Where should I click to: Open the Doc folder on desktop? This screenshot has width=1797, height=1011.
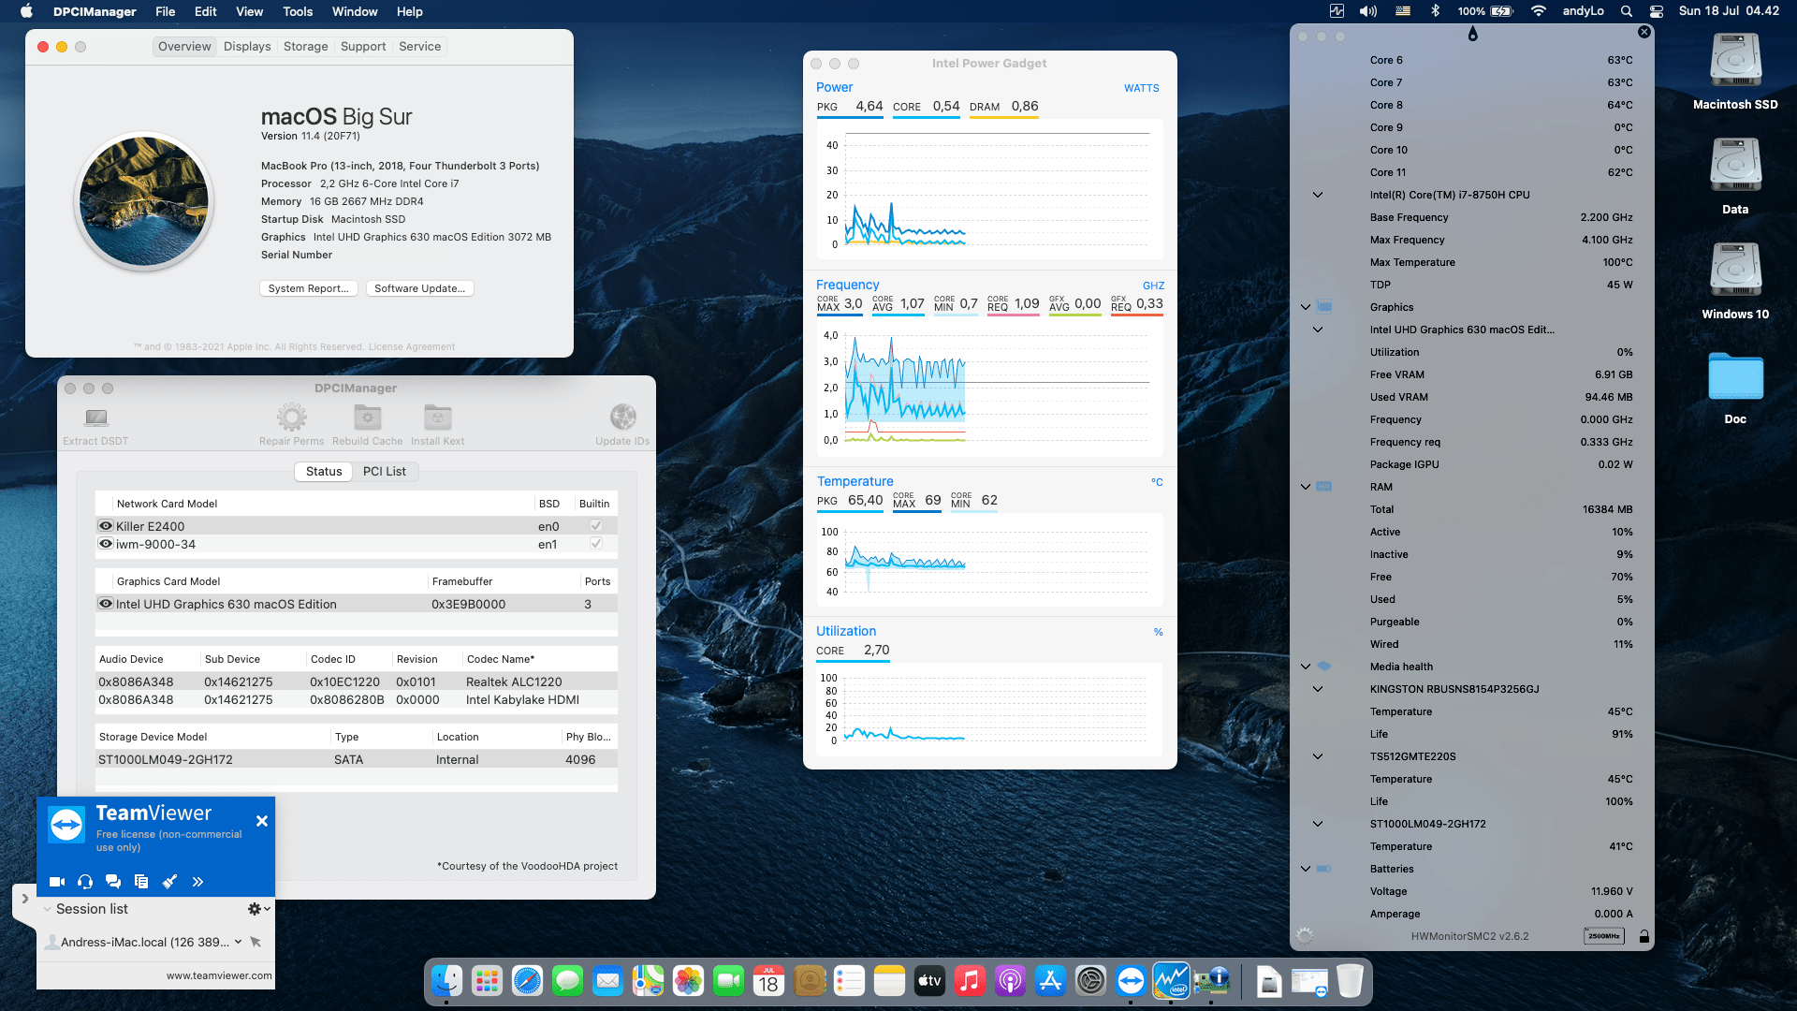1735,387
